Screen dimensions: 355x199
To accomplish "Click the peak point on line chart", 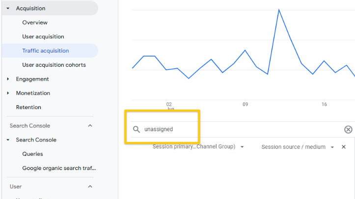I will click(279, 10).
